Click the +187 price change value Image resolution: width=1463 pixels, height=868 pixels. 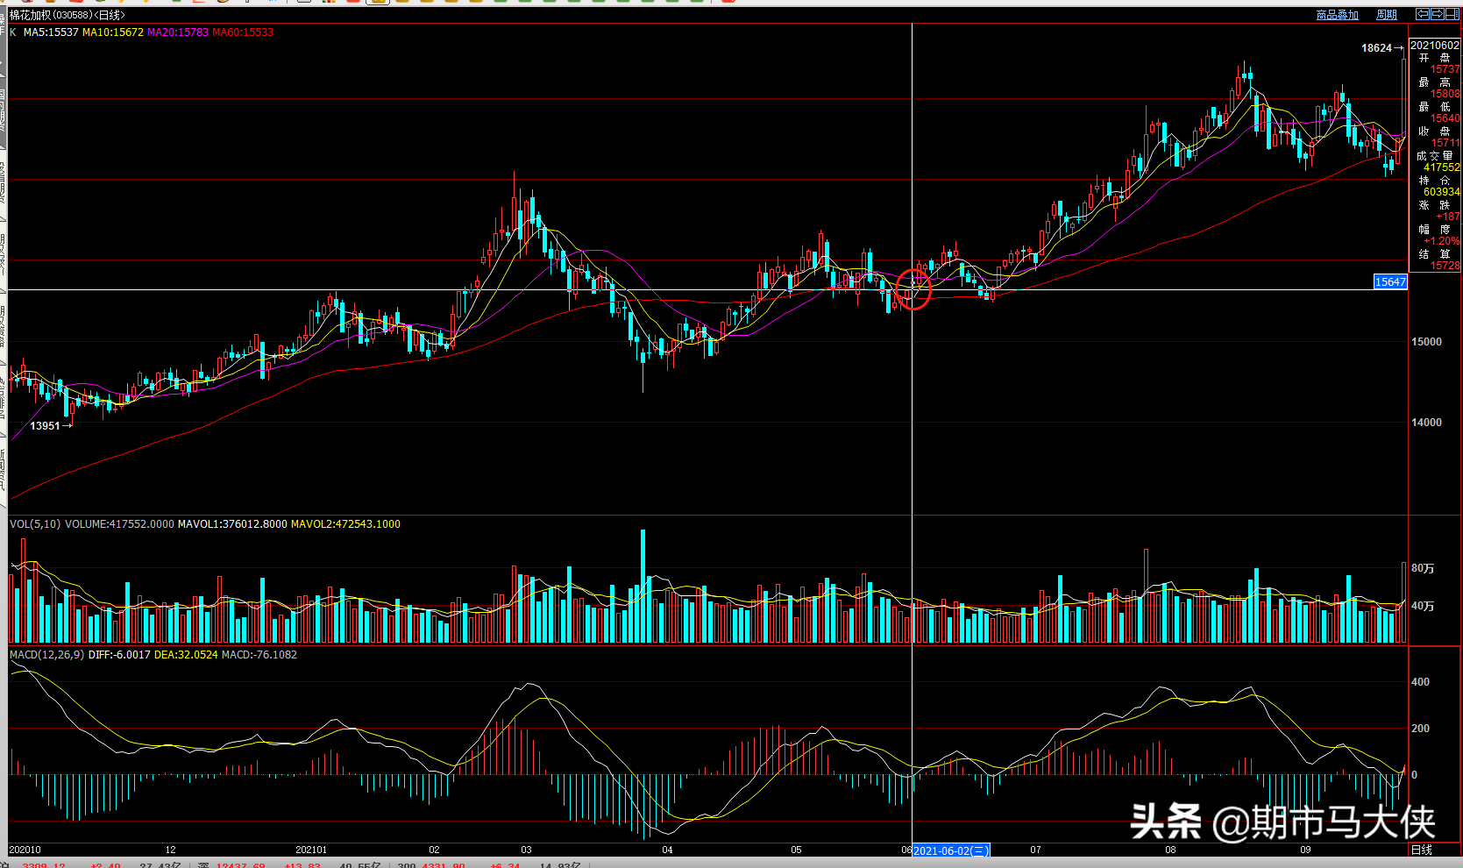tap(1448, 217)
